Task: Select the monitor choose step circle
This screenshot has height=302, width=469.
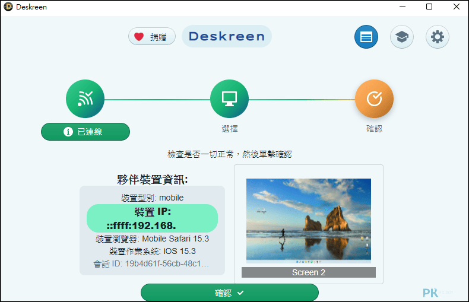Action: (229, 98)
